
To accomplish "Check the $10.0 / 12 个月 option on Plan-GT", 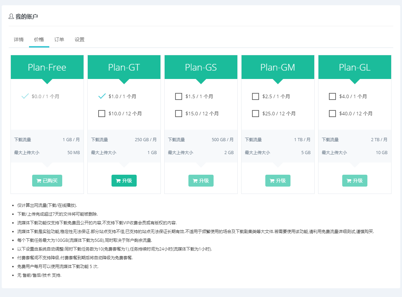I will pyautogui.click(x=102, y=113).
